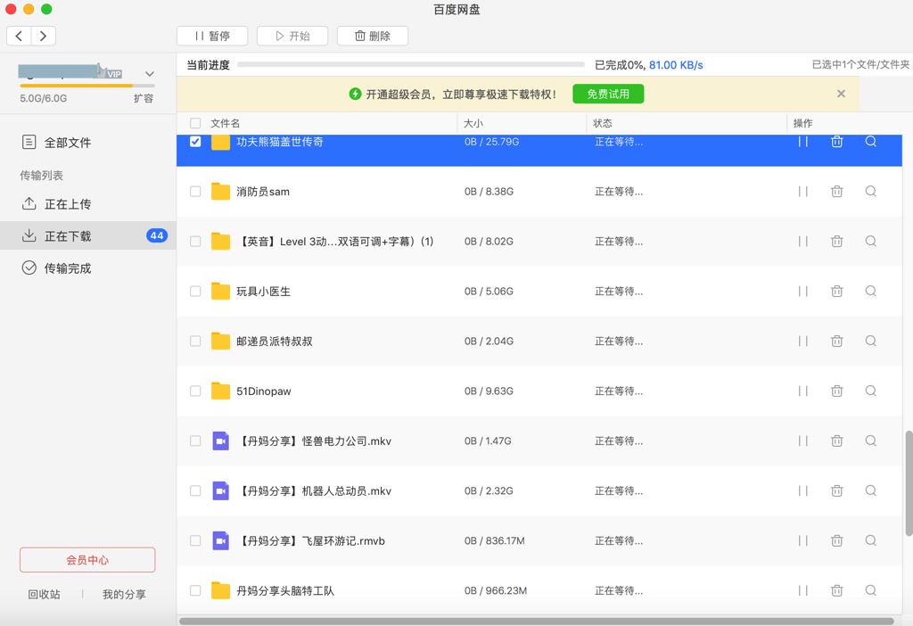Screen dimensions: 913x626
Task: Check the 【英音】Level 3动 checkbox
Action: coord(195,241)
